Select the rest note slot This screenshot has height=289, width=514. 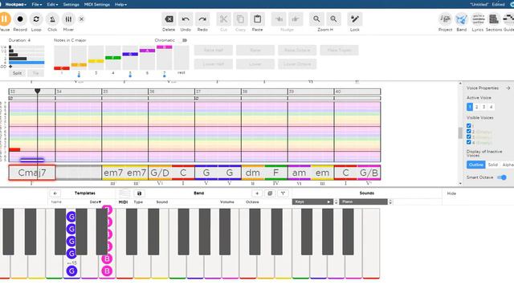[x=182, y=58]
